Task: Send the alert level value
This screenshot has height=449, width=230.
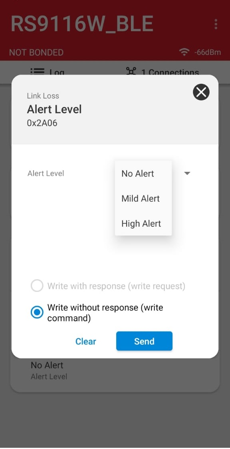Action: point(144,341)
